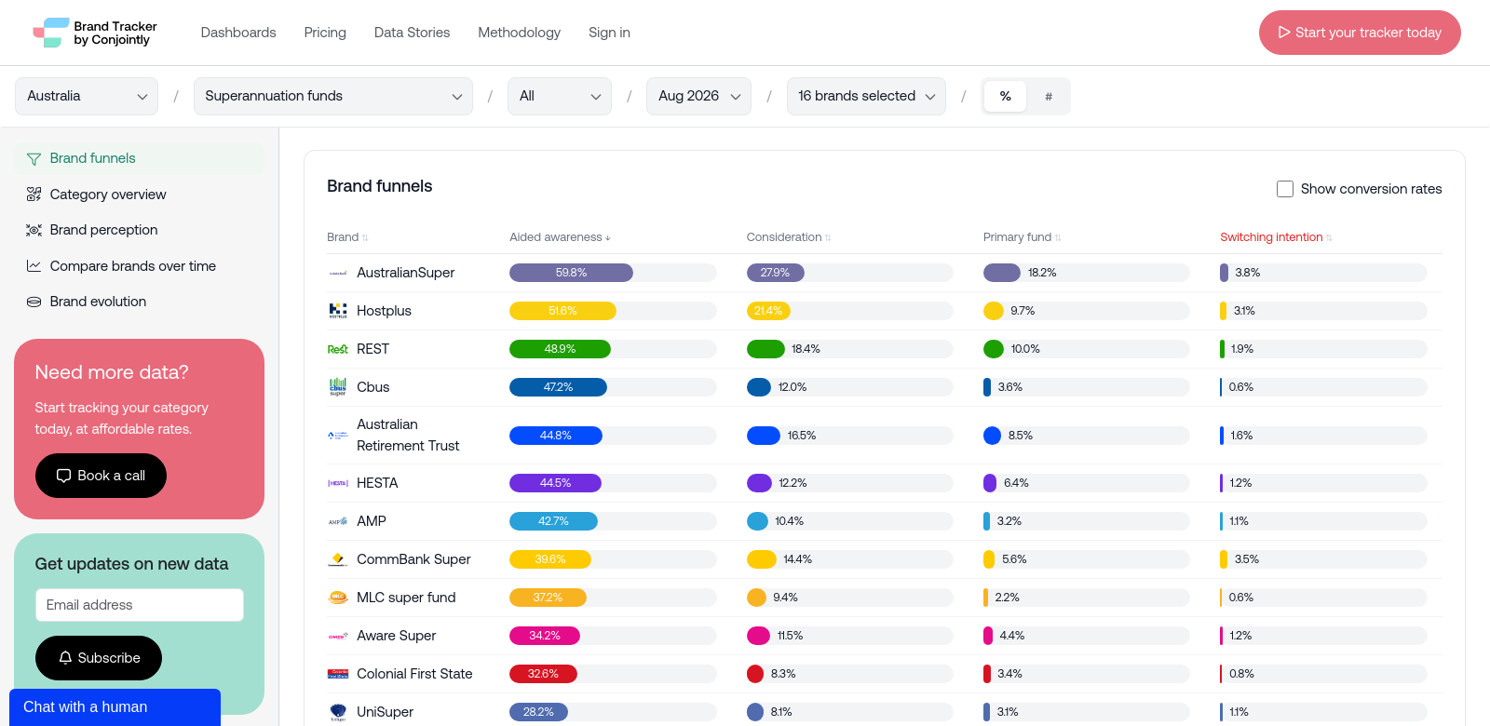
Task: Click Hostplus aided awareness 51.6% bar
Action: tap(562, 311)
